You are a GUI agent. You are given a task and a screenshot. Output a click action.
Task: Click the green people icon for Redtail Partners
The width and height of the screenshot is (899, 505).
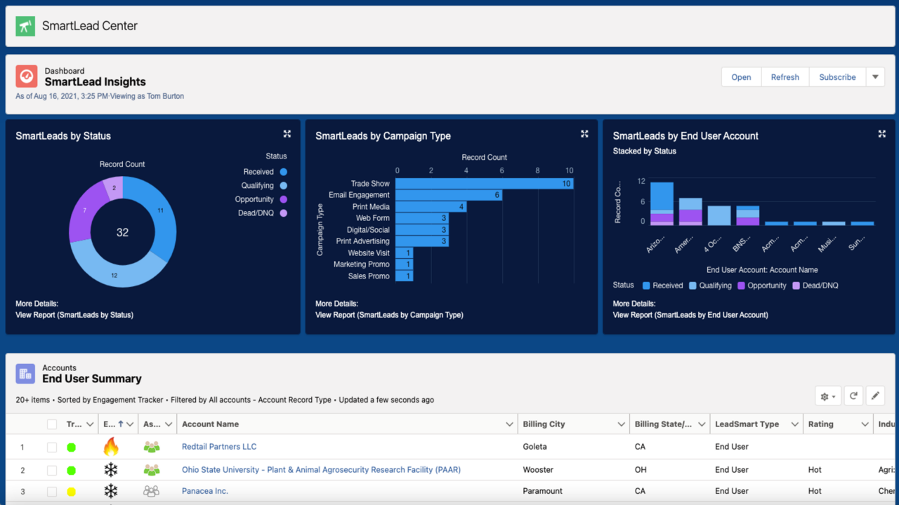(x=152, y=447)
